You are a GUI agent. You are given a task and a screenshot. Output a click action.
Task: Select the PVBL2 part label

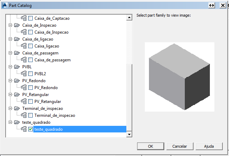click(x=40, y=74)
